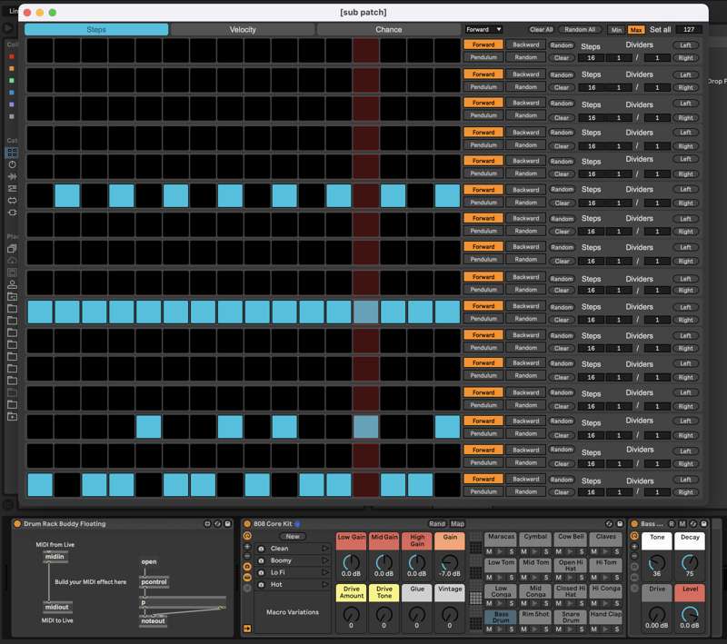Screen dimensions: 727x644
Task: Click the Random All button
Action: [x=580, y=30]
